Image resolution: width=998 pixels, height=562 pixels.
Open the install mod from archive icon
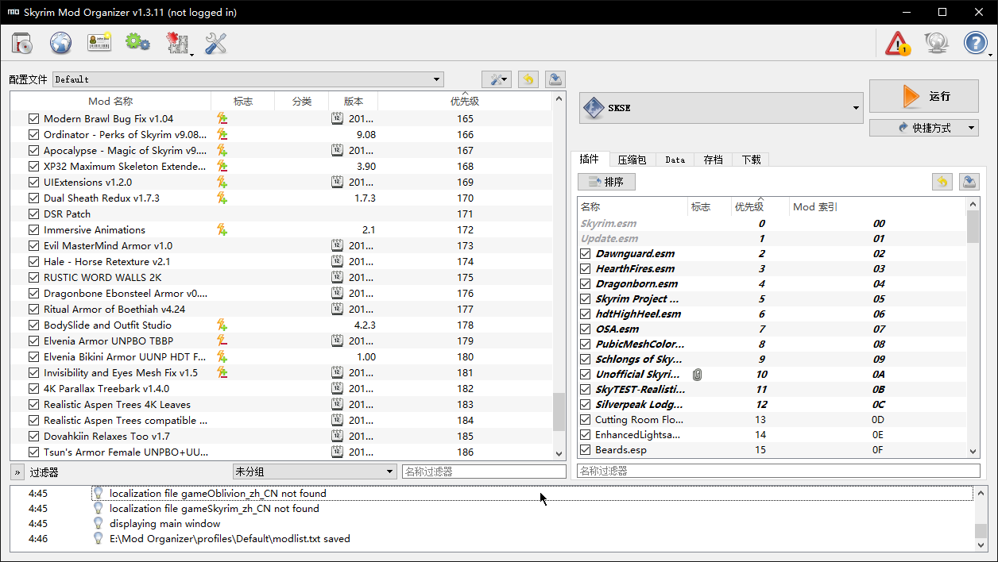pos(22,43)
